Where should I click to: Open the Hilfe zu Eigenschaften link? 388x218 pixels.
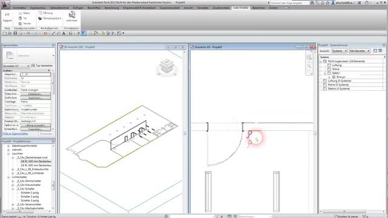[15, 134]
